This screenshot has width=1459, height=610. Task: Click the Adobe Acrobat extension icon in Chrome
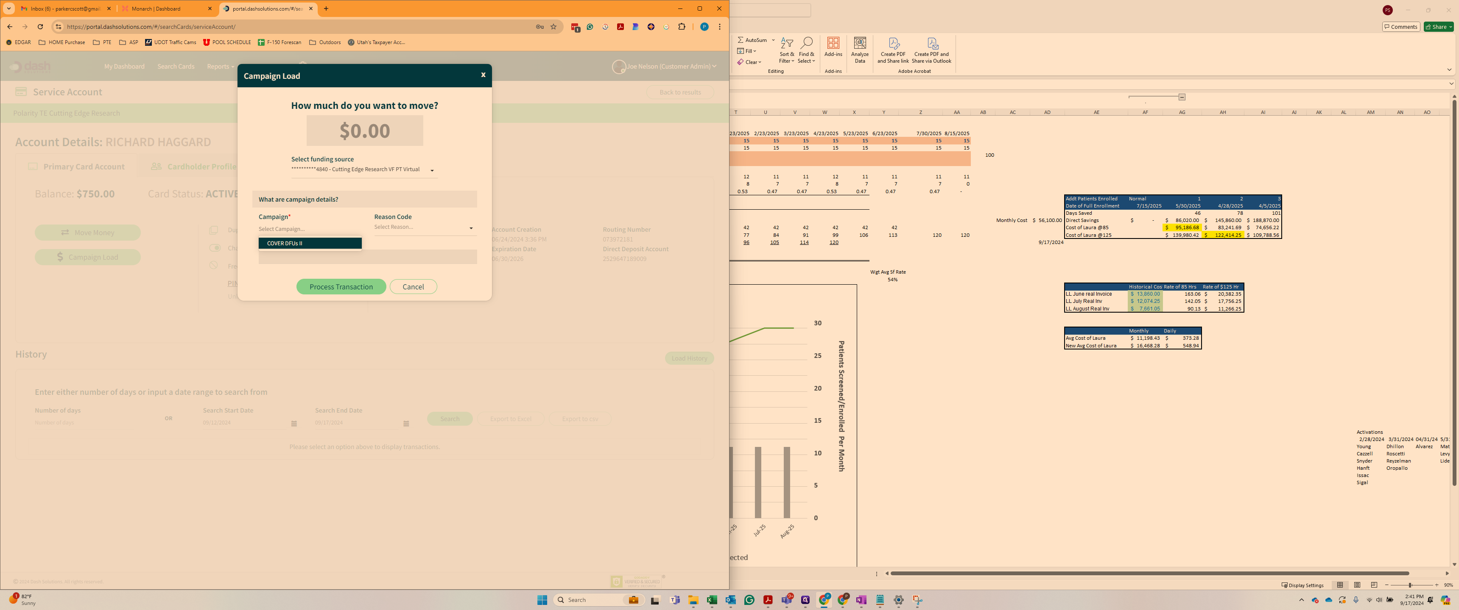[621, 27]
